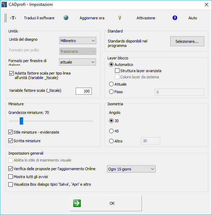
Task: Click the 'Unità del disegno' label
Action: [23, 39]
